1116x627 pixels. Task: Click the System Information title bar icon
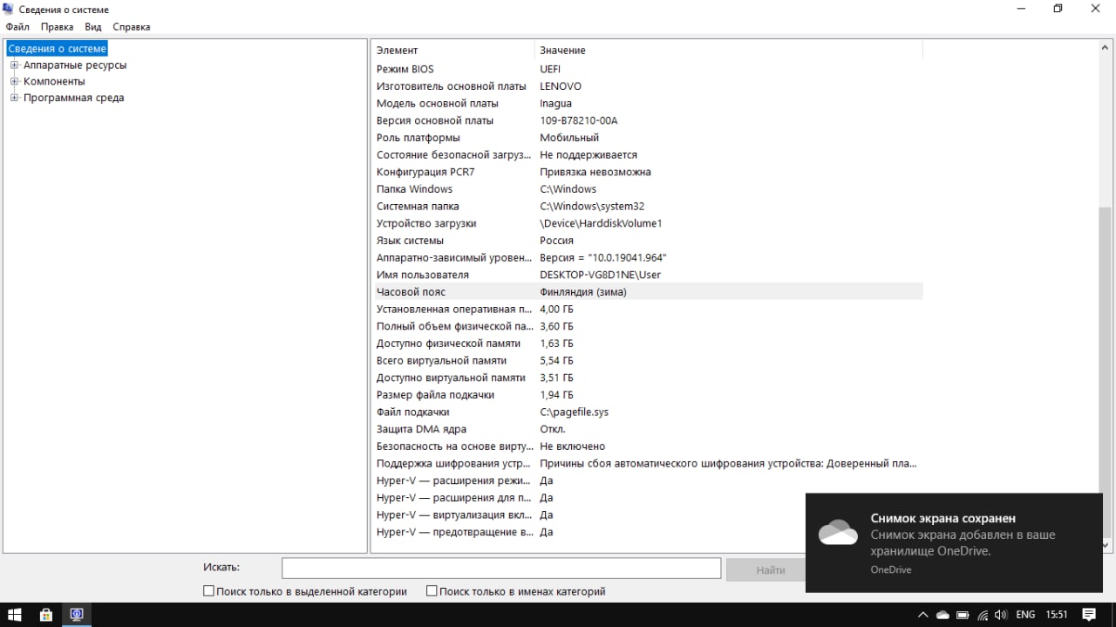[9, 10]
